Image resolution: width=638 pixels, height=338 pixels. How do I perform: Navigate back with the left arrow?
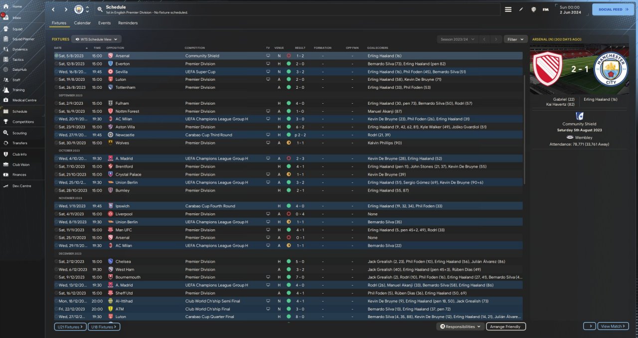coord(54,9)
